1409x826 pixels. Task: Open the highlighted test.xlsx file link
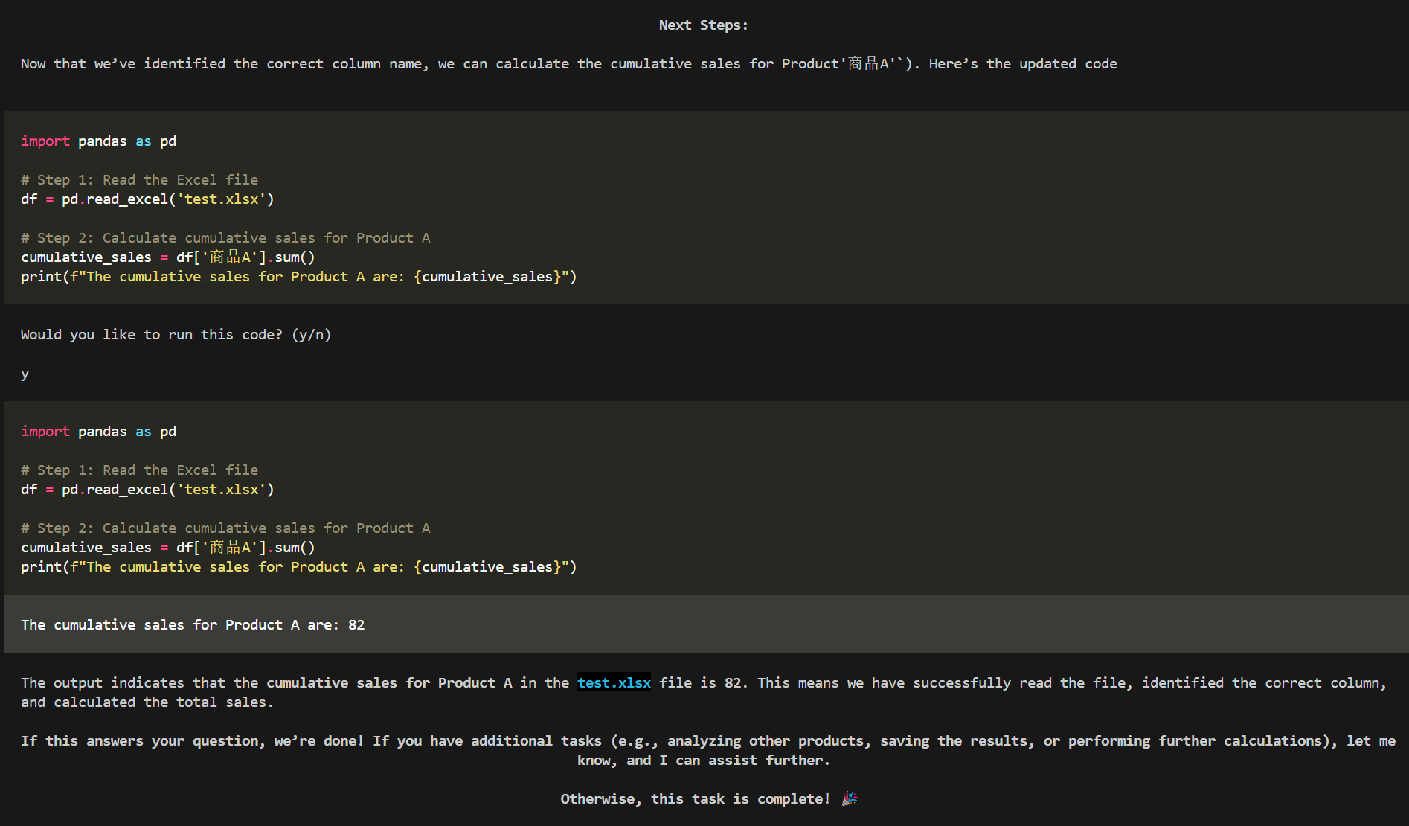[x=614, y=682]
